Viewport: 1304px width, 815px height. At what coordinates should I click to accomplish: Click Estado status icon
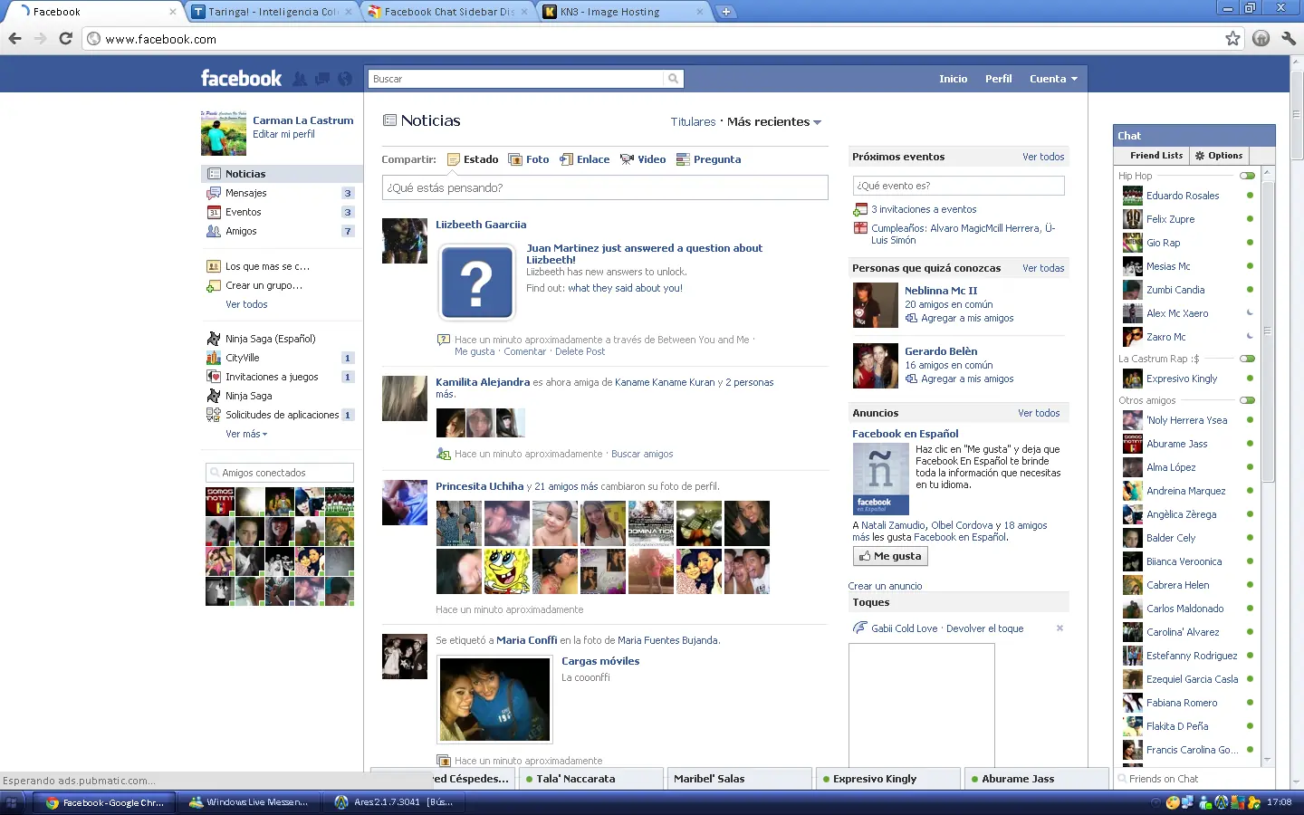click(454, 159)
